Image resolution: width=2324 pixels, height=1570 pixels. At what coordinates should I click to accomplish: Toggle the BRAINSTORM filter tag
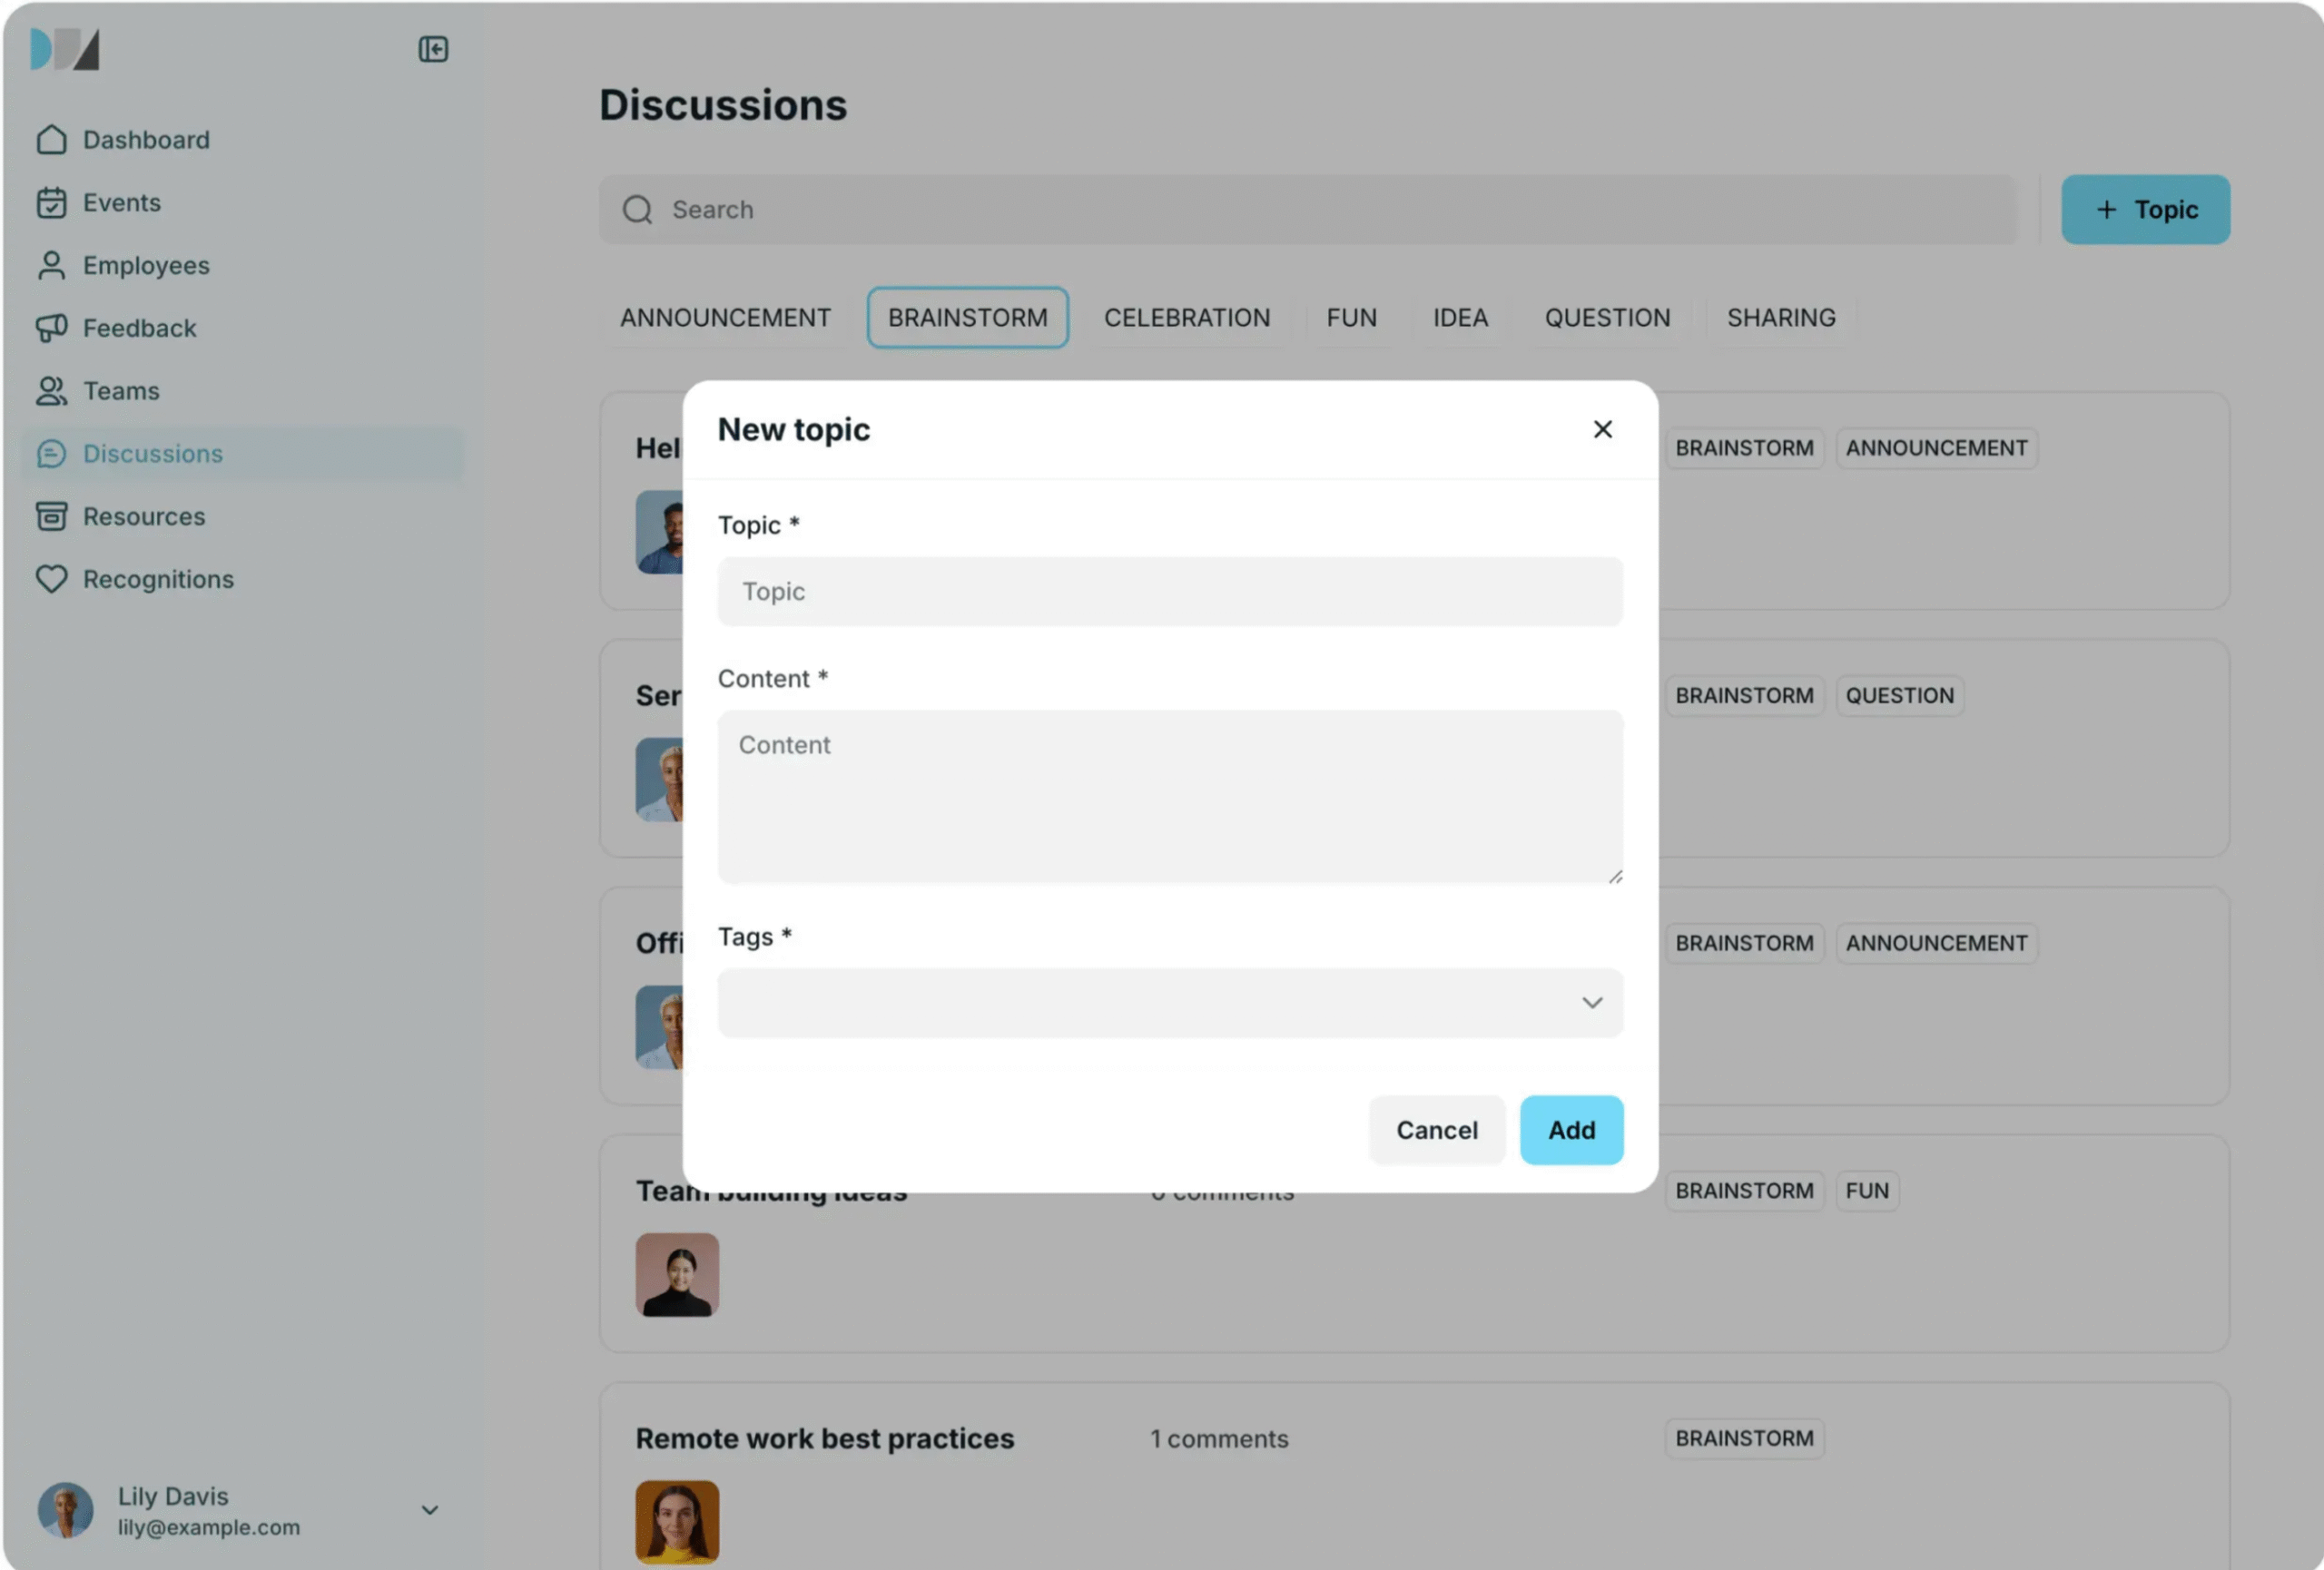967,318
